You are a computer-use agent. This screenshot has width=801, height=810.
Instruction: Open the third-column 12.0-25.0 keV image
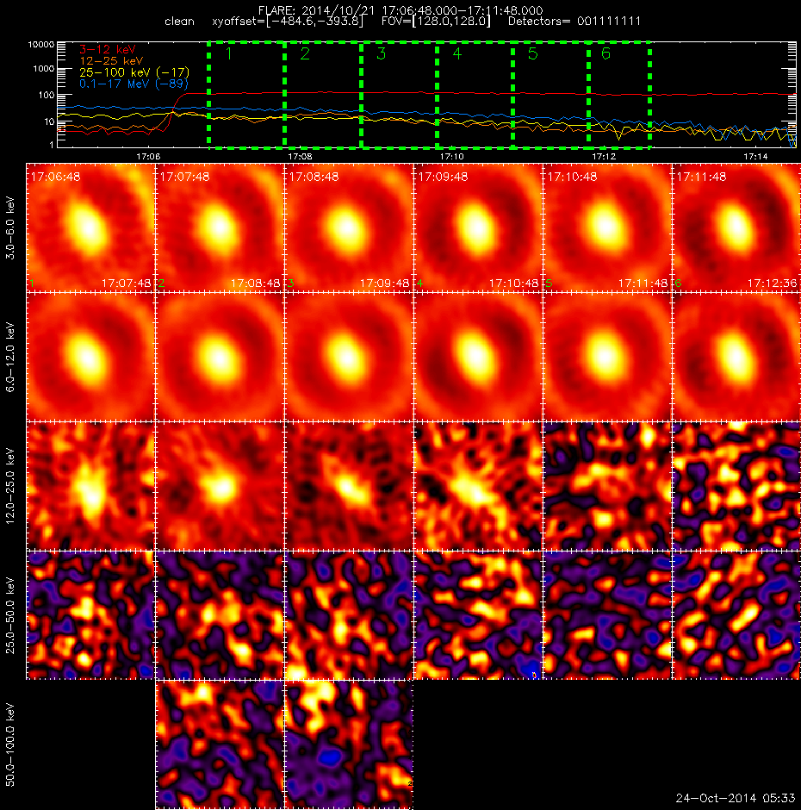tap(349, 486)
